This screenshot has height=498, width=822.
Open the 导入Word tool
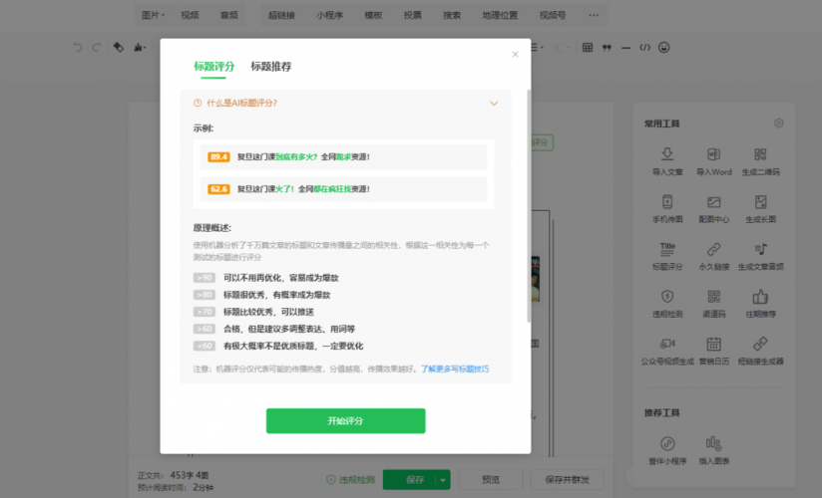coord(713,161)
